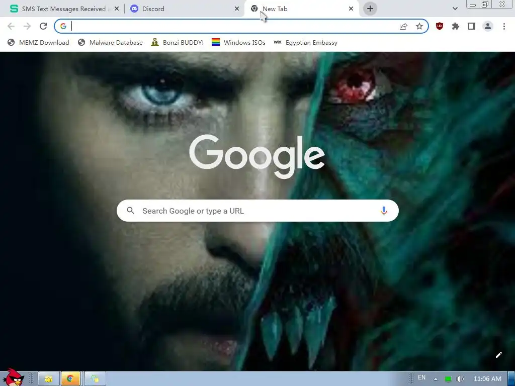The height and width of the screenshot is (386, 515).
Task: Open the MEMZ Download bookmark
Action: click(38, 42)
